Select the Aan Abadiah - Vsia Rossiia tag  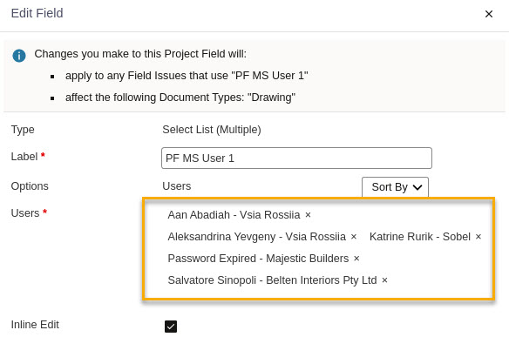(x=234, y=215)
